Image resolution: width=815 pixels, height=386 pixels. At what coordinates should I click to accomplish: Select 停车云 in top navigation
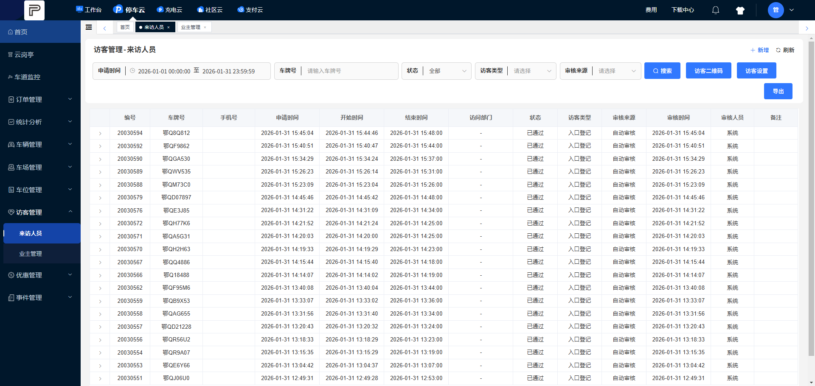129,10
